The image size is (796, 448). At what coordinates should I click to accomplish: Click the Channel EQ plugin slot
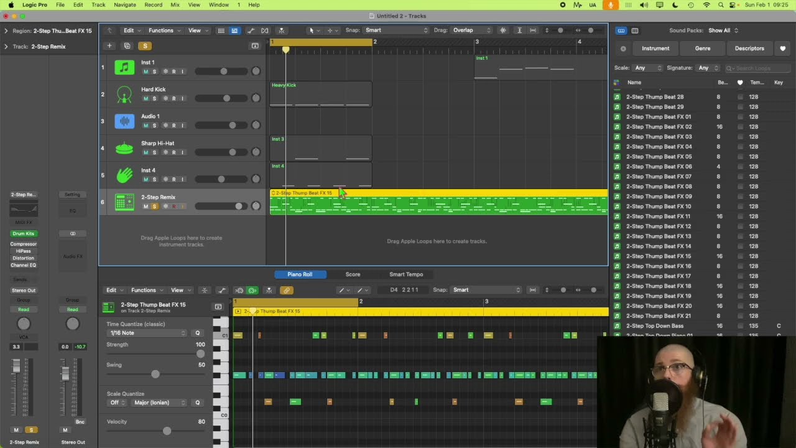click(24, 265)
